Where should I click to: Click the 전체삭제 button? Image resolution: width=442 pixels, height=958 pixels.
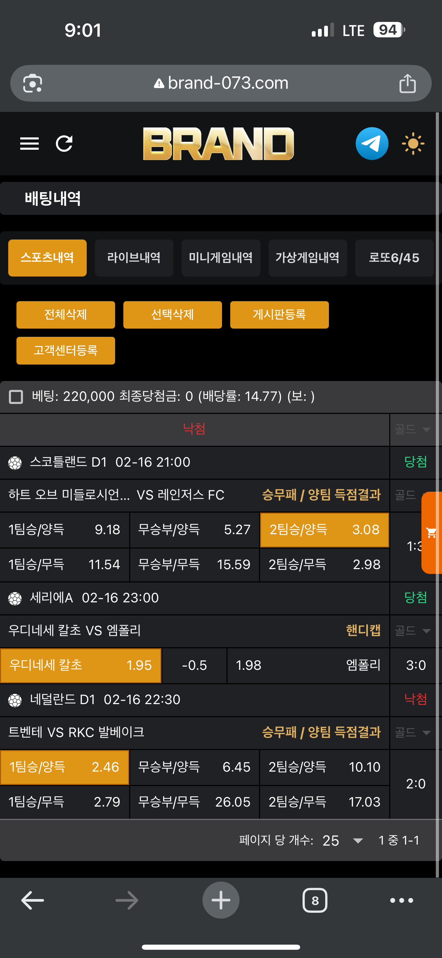(x=65, y=315)
